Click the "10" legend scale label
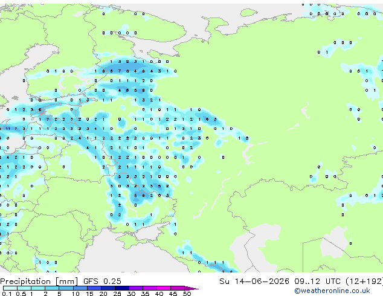 [x=76, y=294]
